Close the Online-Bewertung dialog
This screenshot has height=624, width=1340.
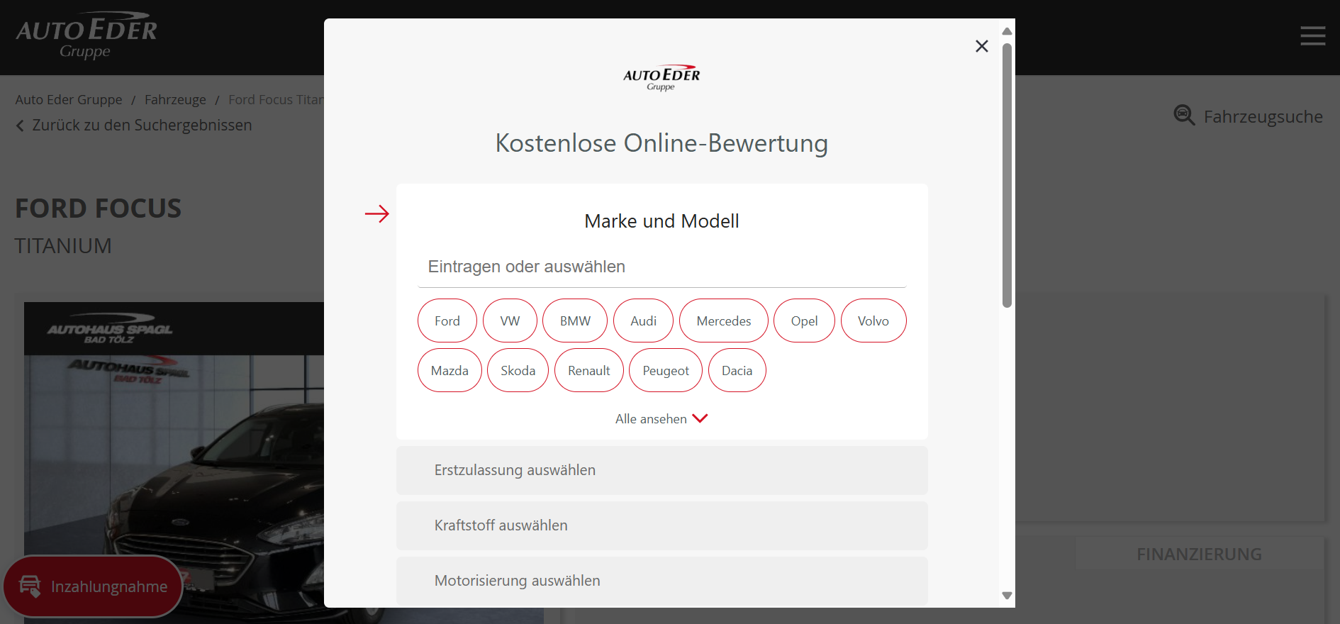981,46
